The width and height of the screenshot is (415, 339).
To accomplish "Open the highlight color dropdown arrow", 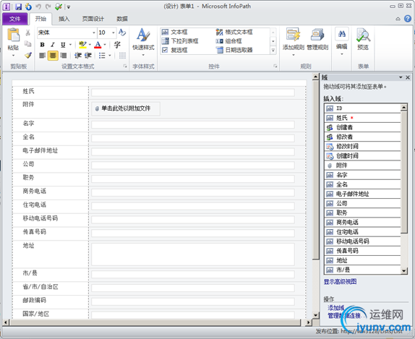I will click(x=90, y=45).
